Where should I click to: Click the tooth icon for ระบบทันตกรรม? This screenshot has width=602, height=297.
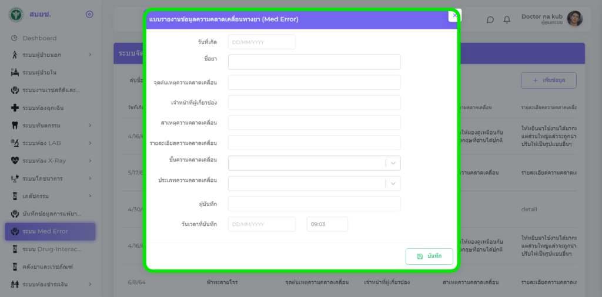[x=15, y=126]
